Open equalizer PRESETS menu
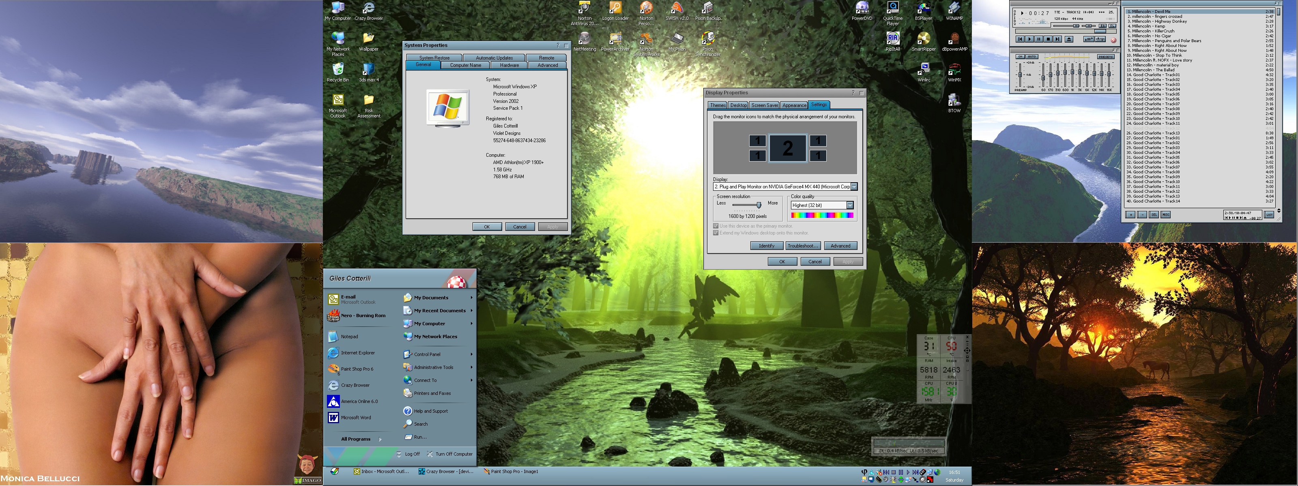The image size is (1298, 486). coord(1106,57)
